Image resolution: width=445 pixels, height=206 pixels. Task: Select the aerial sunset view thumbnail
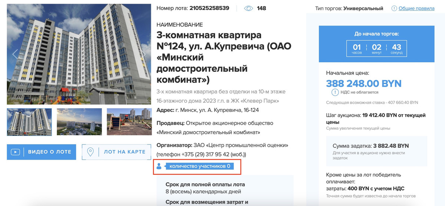point(79,122)
